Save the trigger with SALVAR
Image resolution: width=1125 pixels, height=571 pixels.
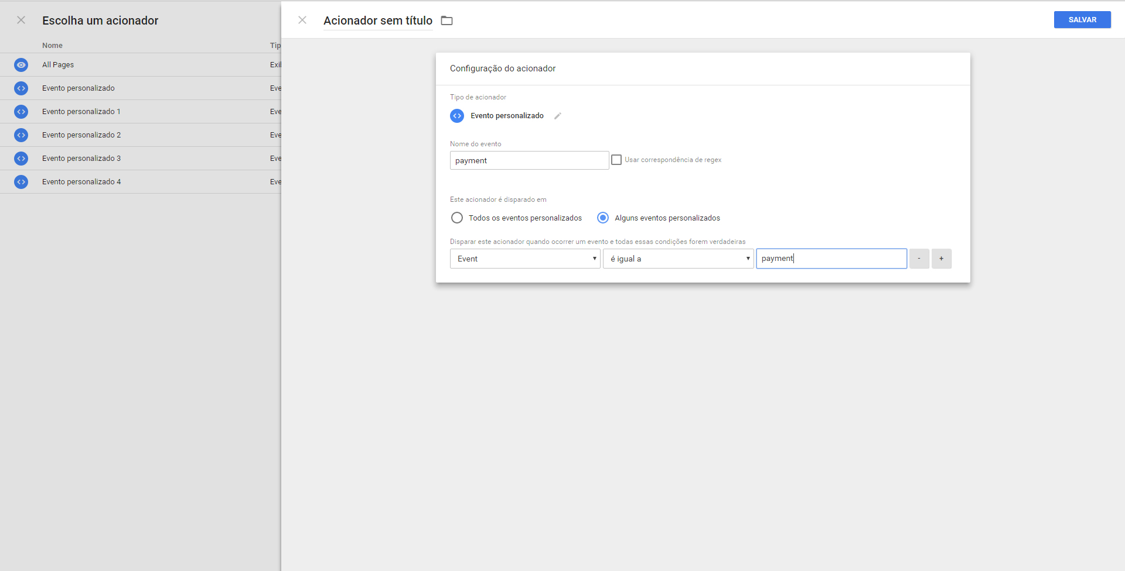[1082, 19]
